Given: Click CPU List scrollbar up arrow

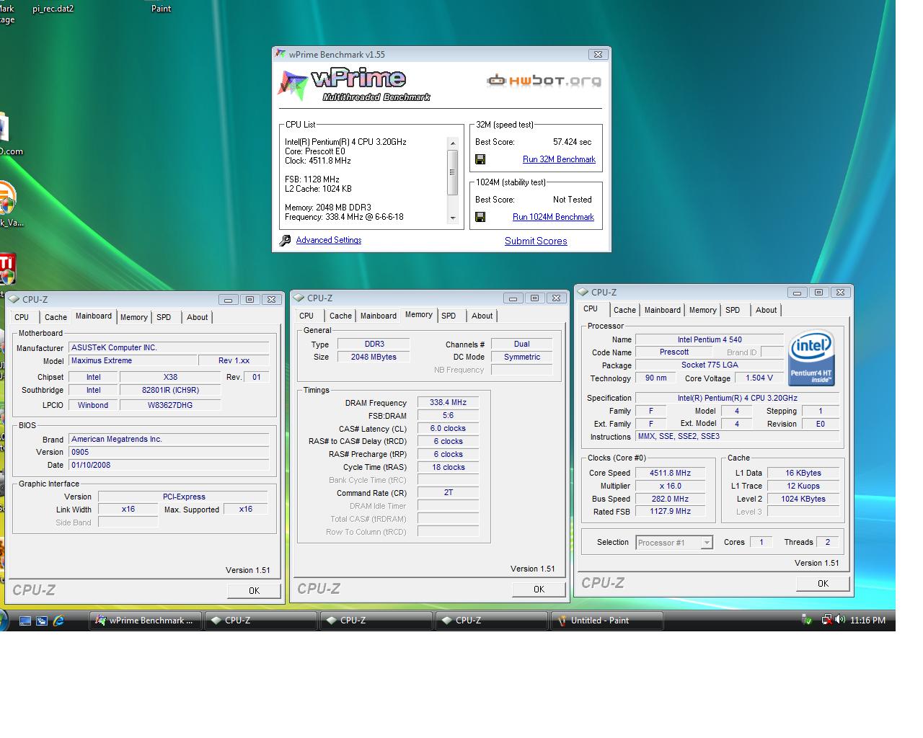Looking at the screenshot, I should pyautogui.click(x=453, y=143).
